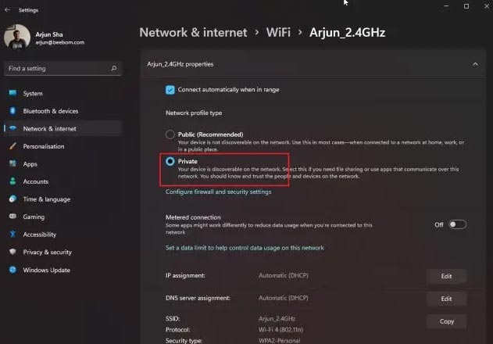Select the Personalisation brush icon

pos(13,146)
